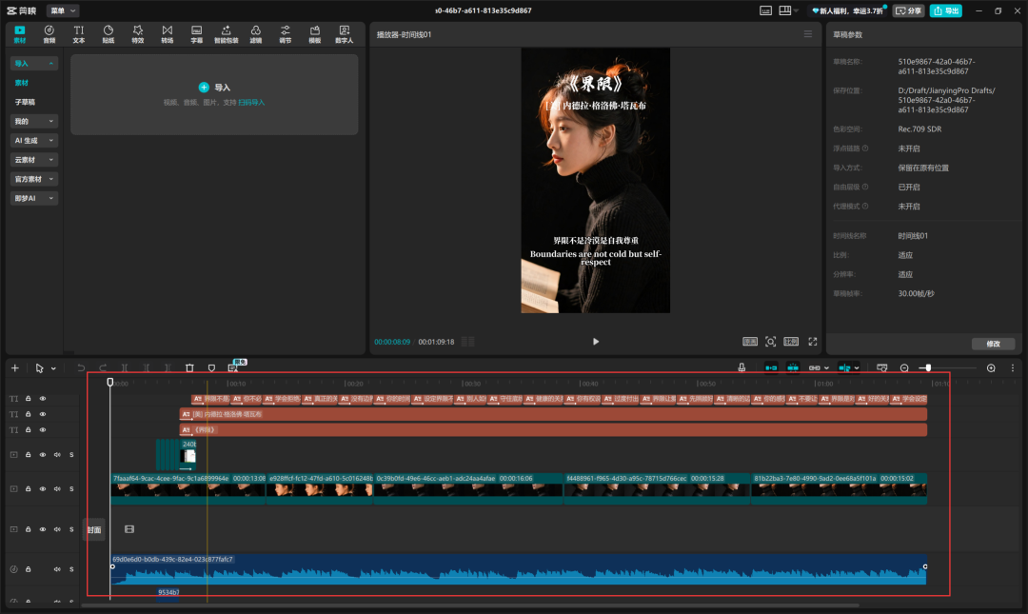1028x614 pixels.
Task: Click the microphone record voiceover icon
Action: [x=741, y=367]
